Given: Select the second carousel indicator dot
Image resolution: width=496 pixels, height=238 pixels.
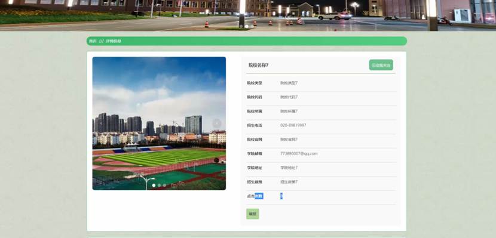Looking at the screenshot, I should [x=159, y=186].
